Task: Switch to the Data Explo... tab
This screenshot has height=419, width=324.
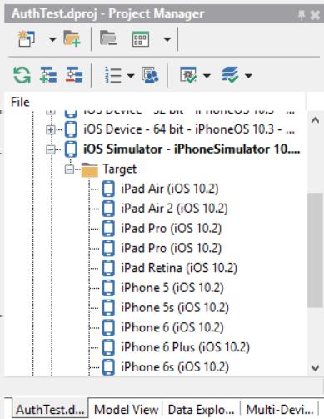Action: pos(201,409)
